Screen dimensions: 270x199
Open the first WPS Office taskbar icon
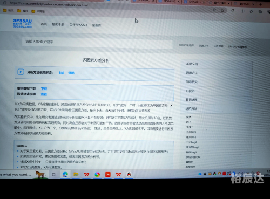pyautogui.click(x=86, y=174)
